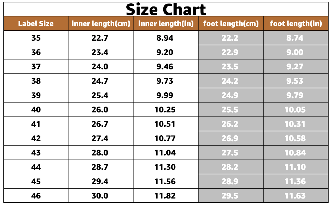Click the inner length(in) header
332x205 pixels.
(x=166, y=24)
